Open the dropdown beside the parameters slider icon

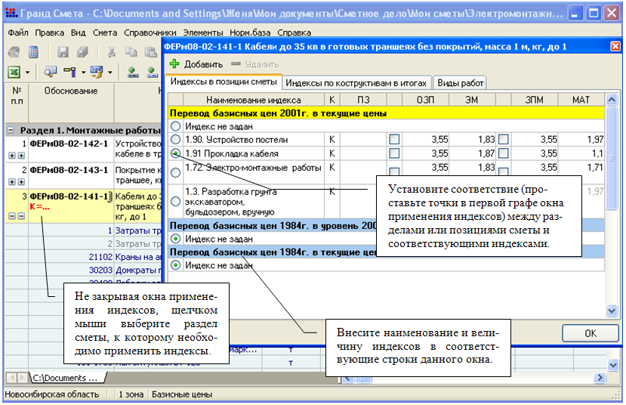pos(83,73)
